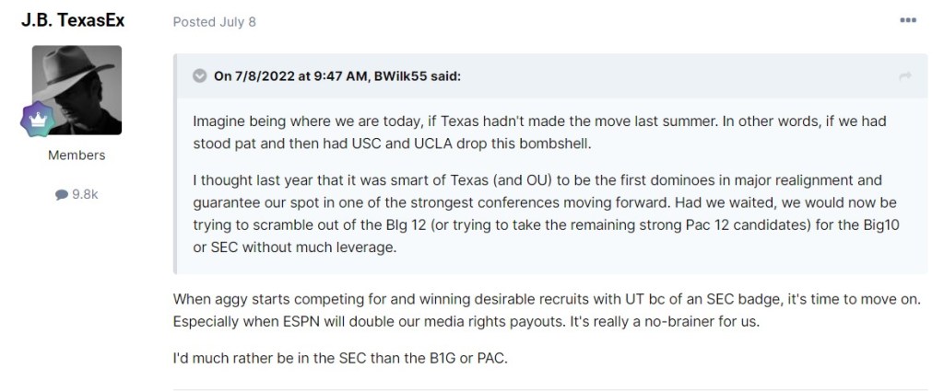The height and width of the screenshot is (391, 944).
Task: Collapse the quoted BWilk55 post chevron
Action: (x=199, y=75)
